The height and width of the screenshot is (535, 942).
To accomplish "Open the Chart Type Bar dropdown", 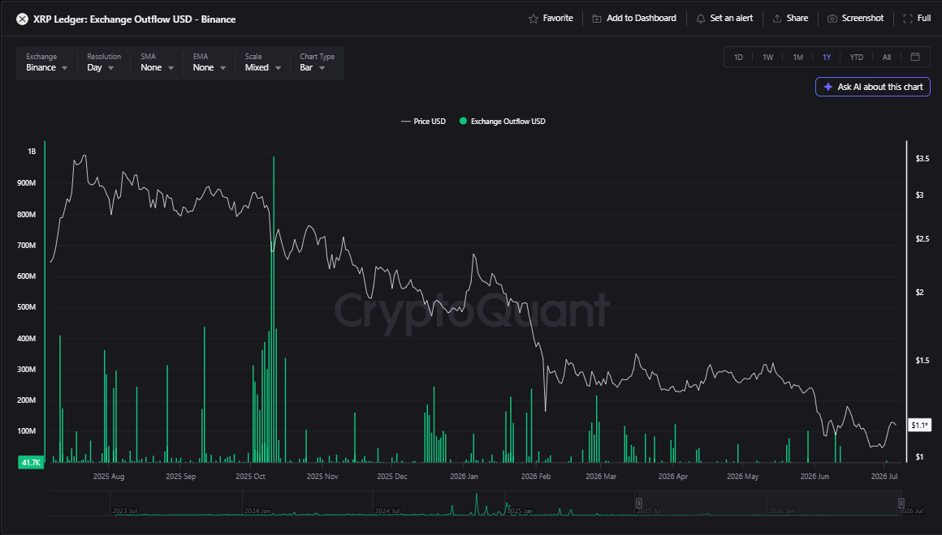I will tap(318, 62).
